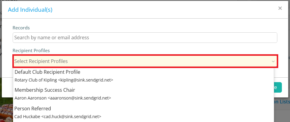The height and width of the screenshot is (122, 290).
Task: Click the Recipient Profiles label
Action: [31, 50]
